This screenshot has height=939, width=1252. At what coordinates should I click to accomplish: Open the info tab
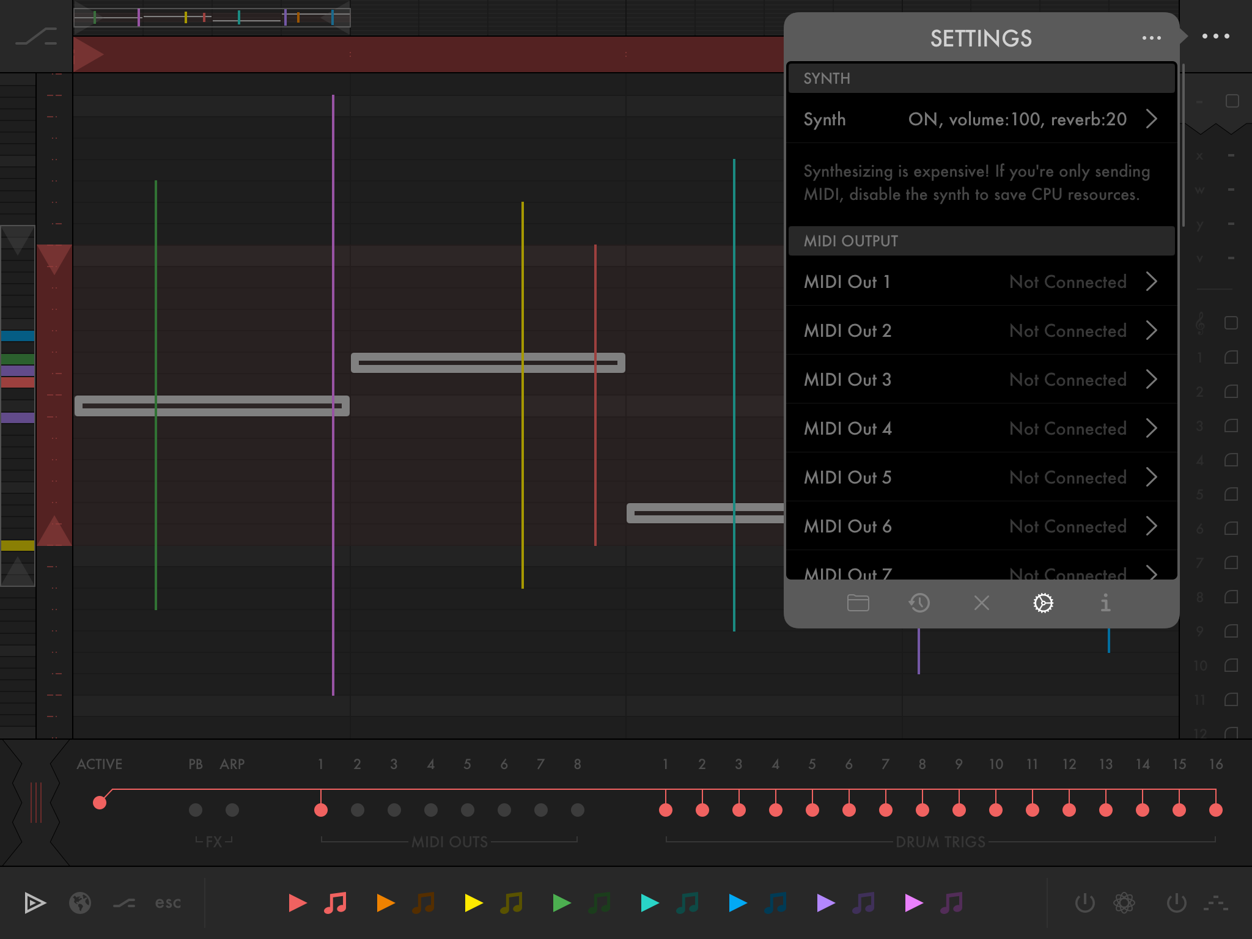pyautogui.click(x=1105, y=603)
